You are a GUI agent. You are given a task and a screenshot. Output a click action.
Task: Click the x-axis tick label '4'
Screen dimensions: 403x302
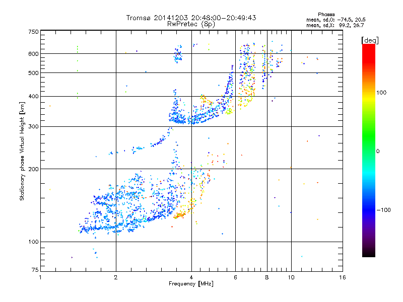click(x=191, y=277)
